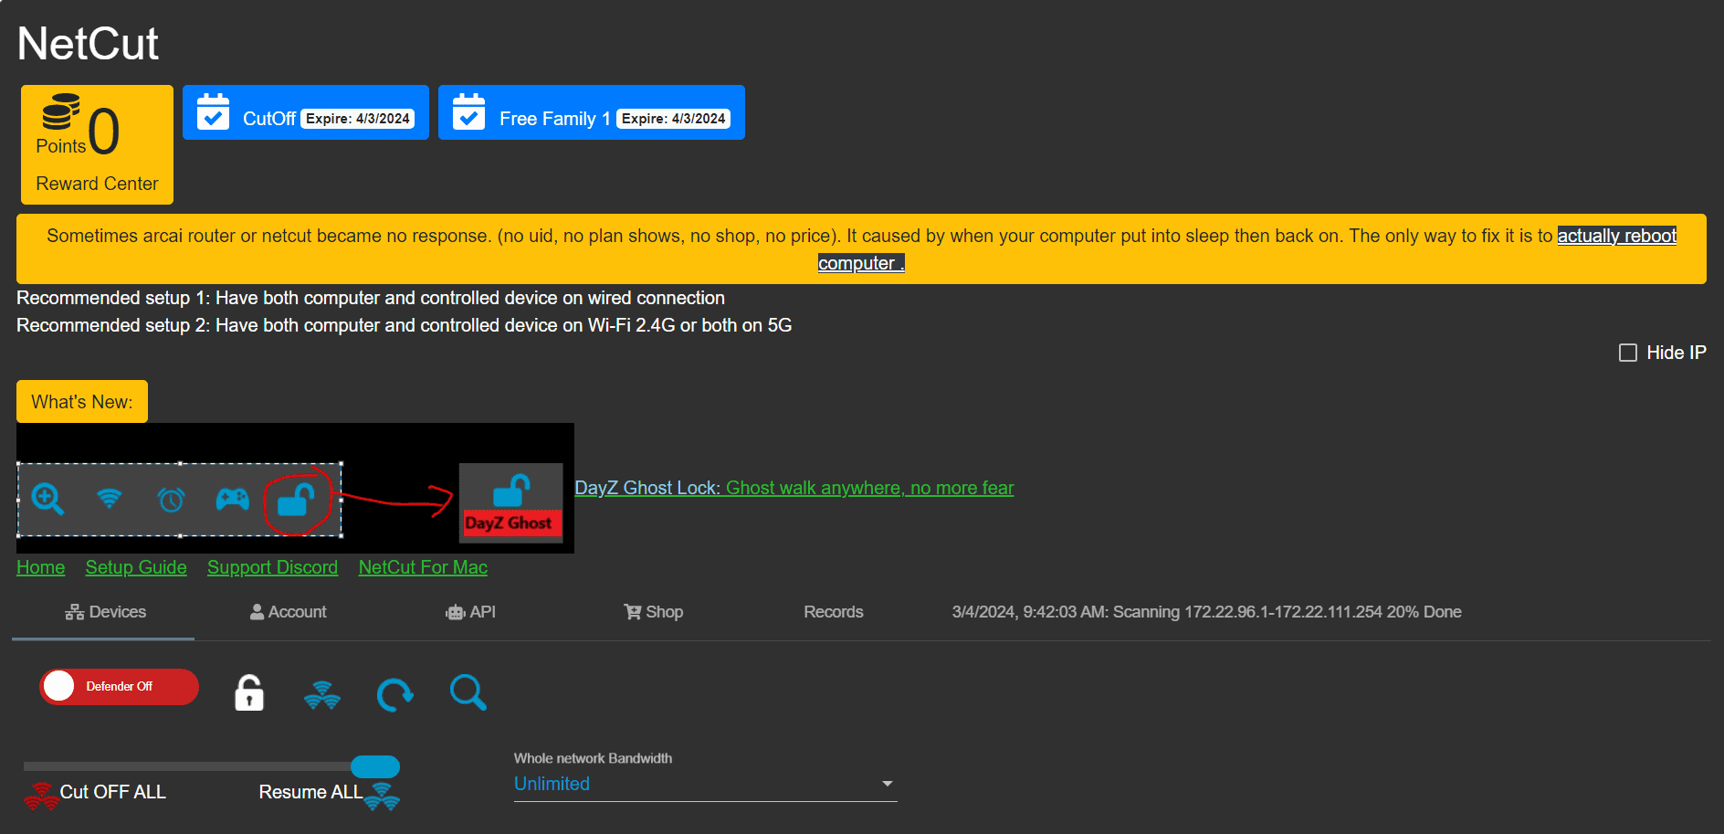Click the blue Wi-Fi network icon in toolbar
The height and width of the screenshot is (834, 1724).
click(322, 695)
